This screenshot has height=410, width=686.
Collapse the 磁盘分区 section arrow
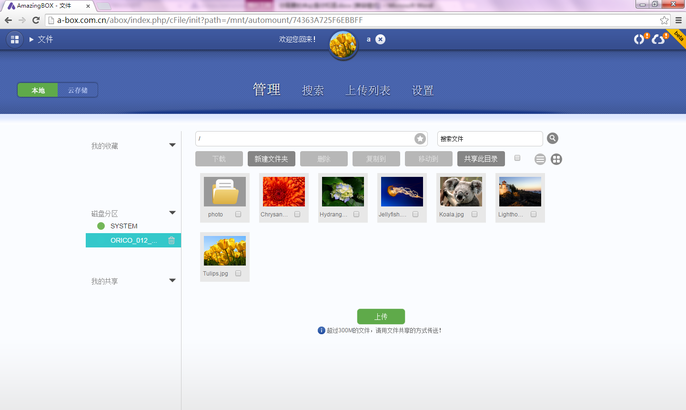[172, 213]
